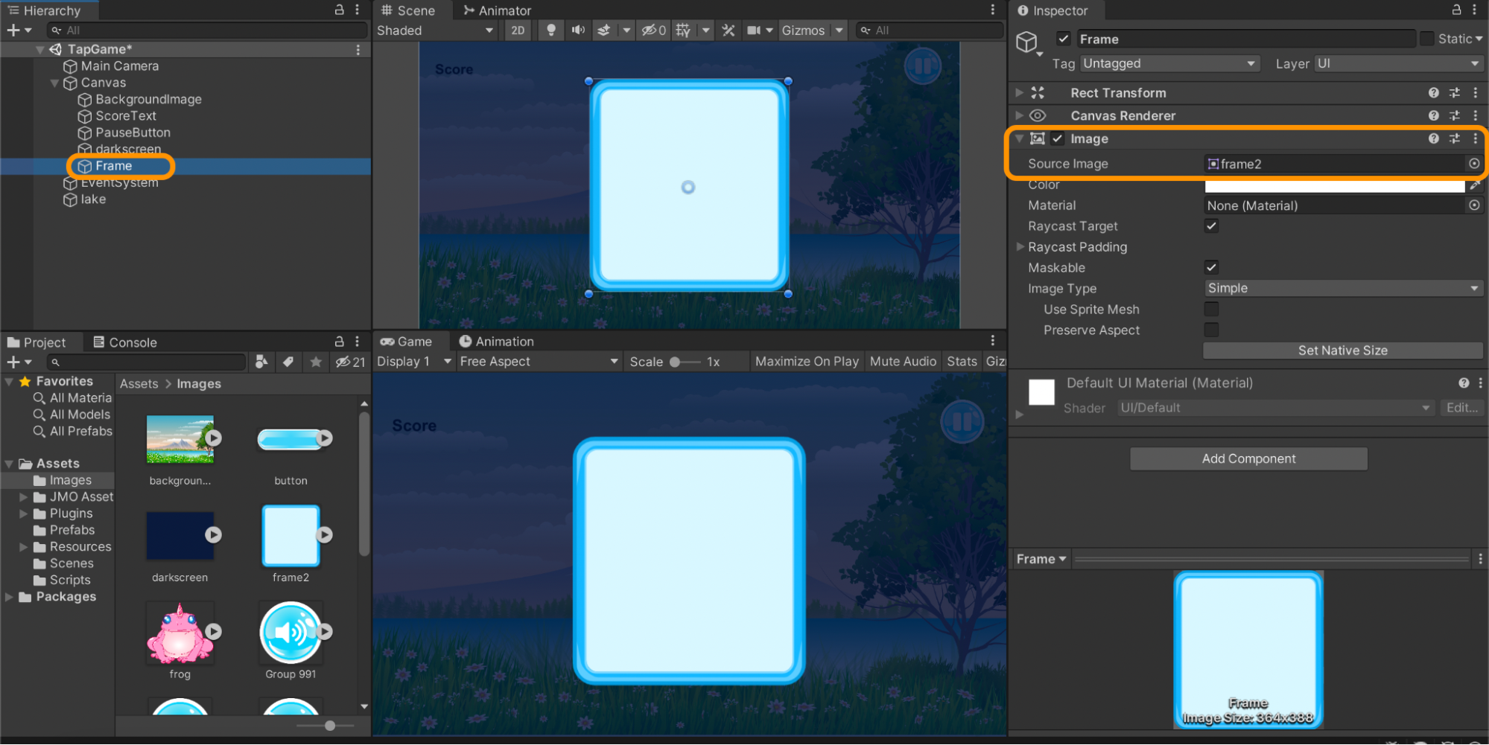Switch to the Animator tab

(497, 10)
